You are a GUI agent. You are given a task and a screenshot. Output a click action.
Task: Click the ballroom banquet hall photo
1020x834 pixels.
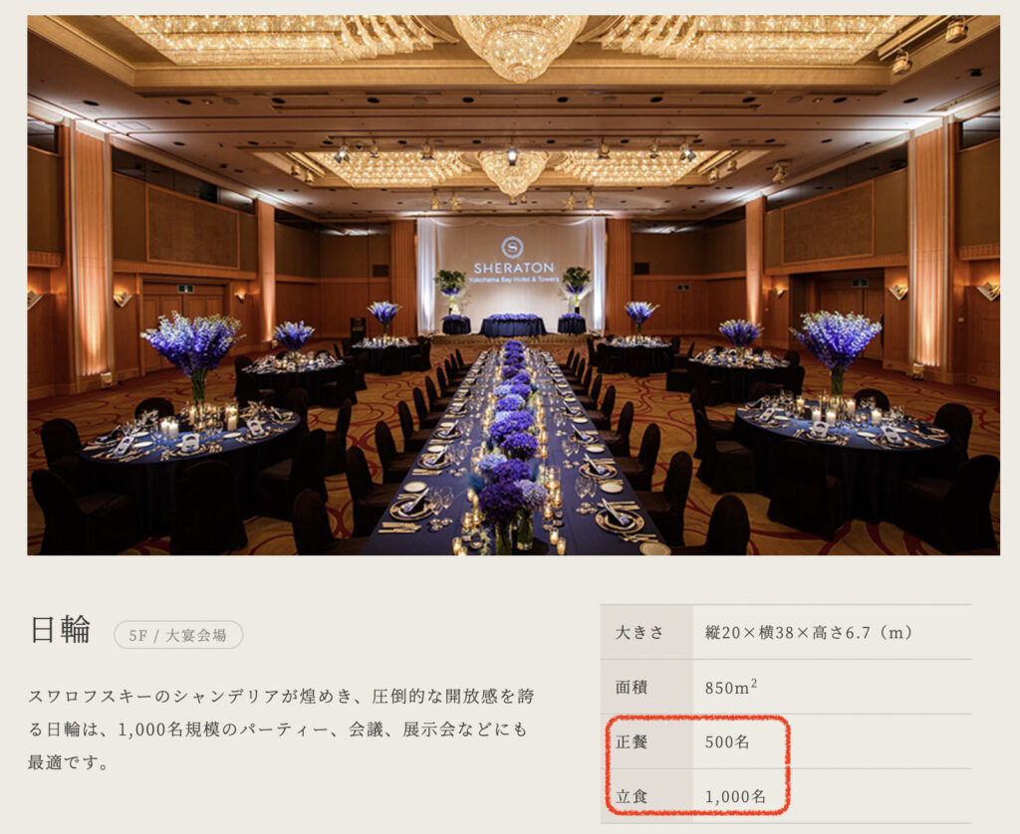click(x=513, y=286)
